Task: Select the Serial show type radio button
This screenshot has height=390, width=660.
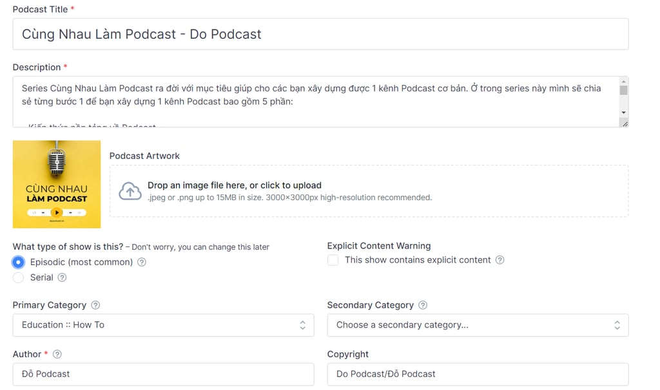Action: [18, 277]
